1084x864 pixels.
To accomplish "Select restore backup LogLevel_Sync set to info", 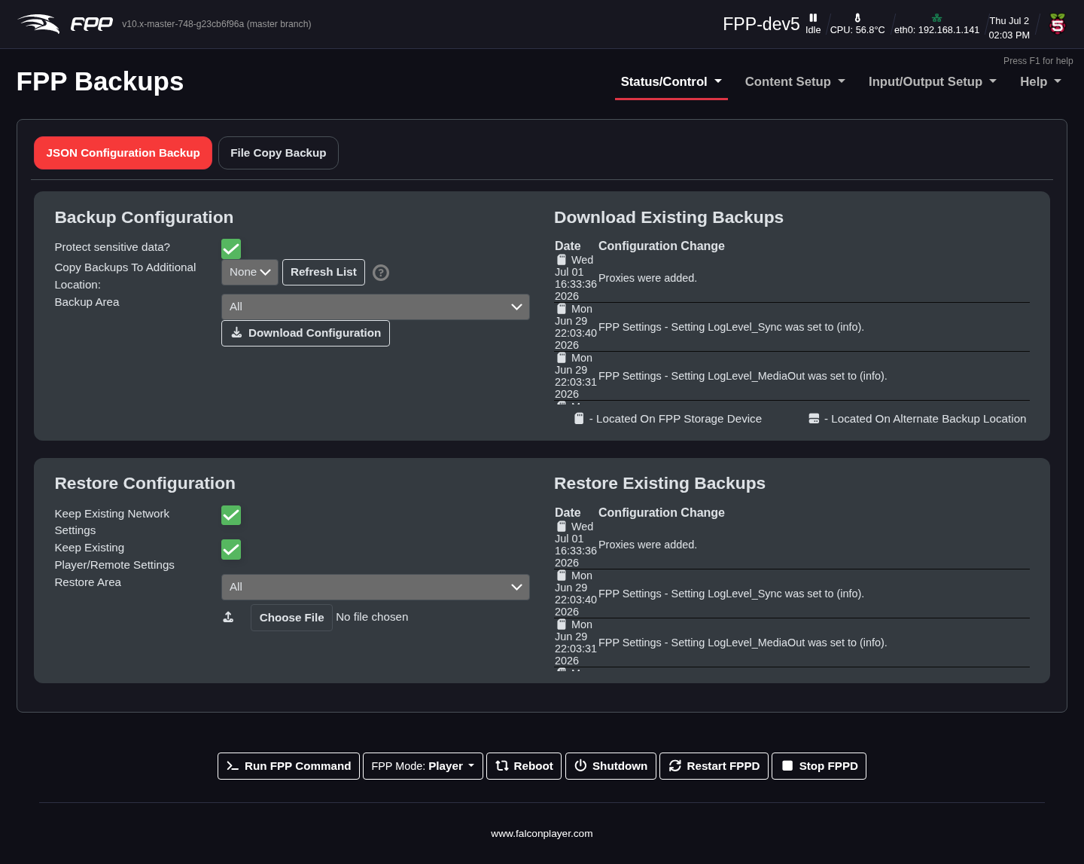I will click(792, 594).
